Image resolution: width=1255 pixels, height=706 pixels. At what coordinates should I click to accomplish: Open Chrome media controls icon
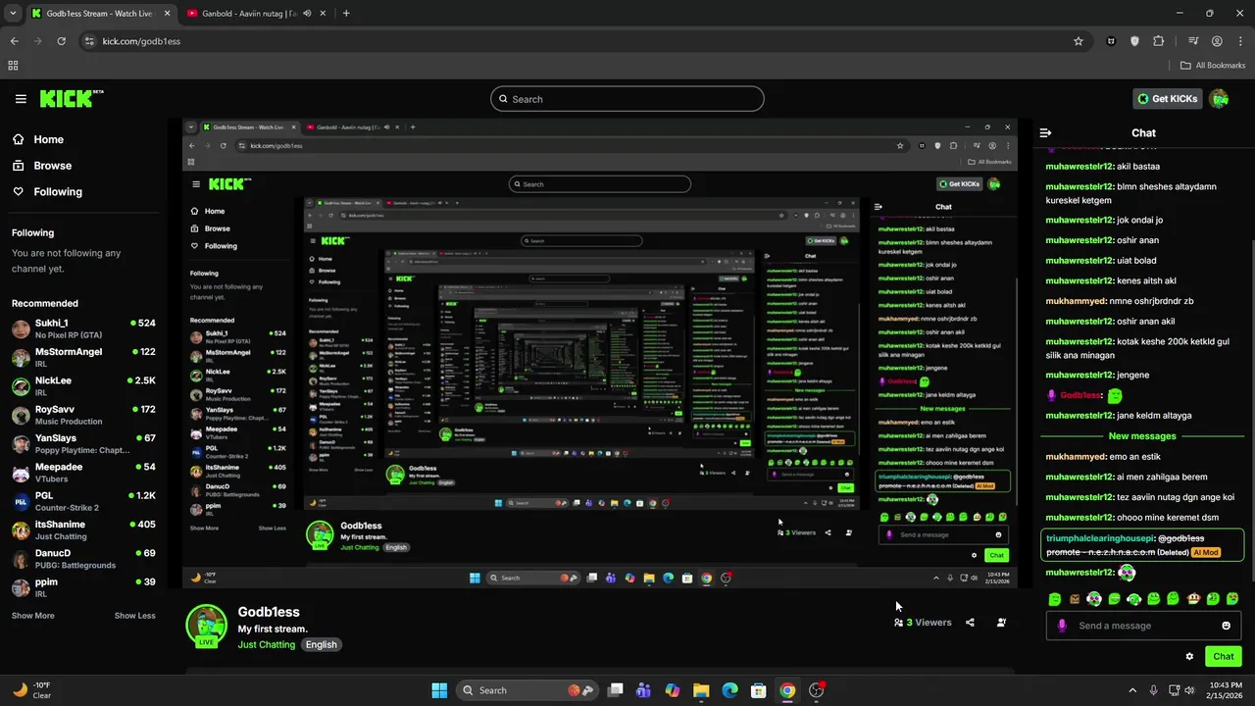point(1193,41)
